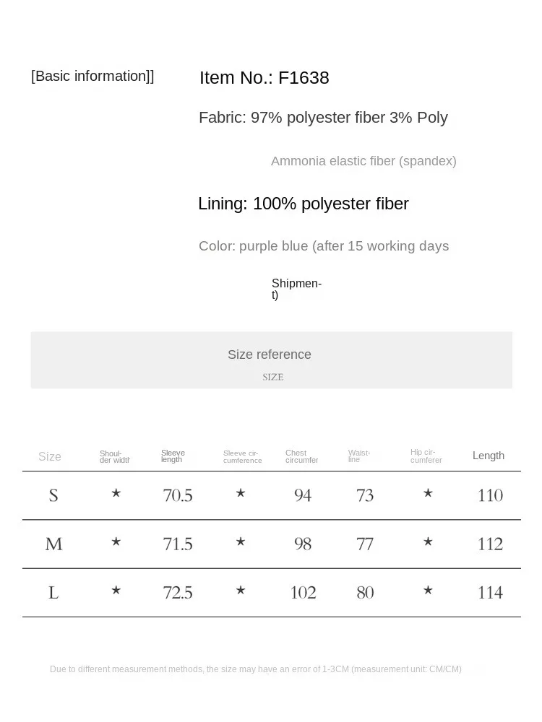
Task: Click the Shoulder width star in row M
Action: [116, 542]
